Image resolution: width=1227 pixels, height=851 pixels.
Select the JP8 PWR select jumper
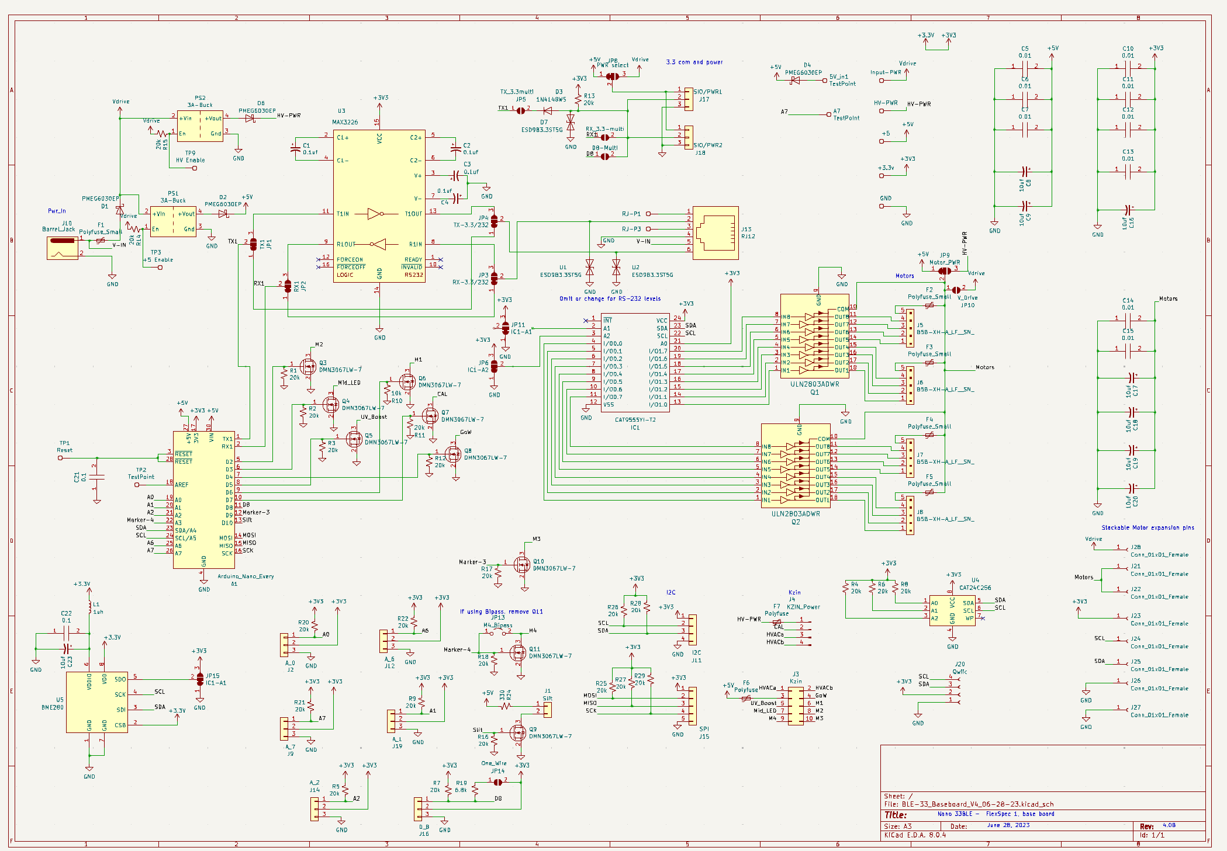[612, 76]
